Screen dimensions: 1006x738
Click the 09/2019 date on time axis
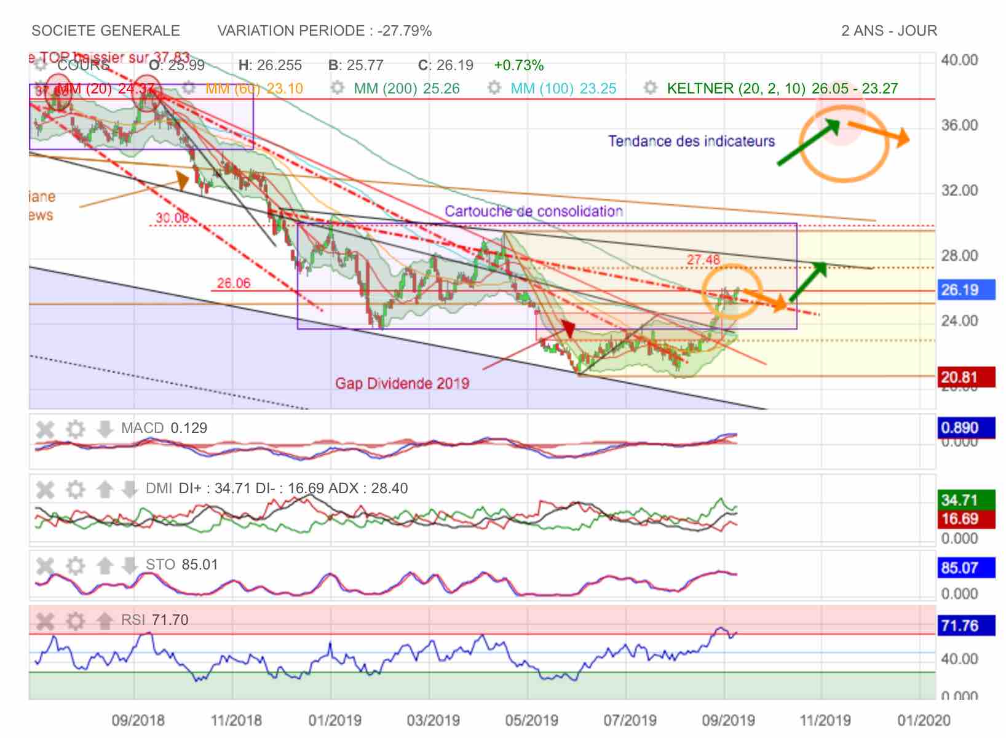pos(729,720)
